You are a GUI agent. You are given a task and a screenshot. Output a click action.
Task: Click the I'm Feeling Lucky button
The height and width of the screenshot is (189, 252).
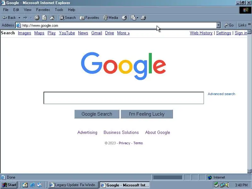click(147, 114)
